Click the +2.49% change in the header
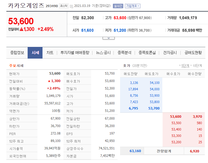This screenshot has width=208, height=163. (x=45, y=29)
